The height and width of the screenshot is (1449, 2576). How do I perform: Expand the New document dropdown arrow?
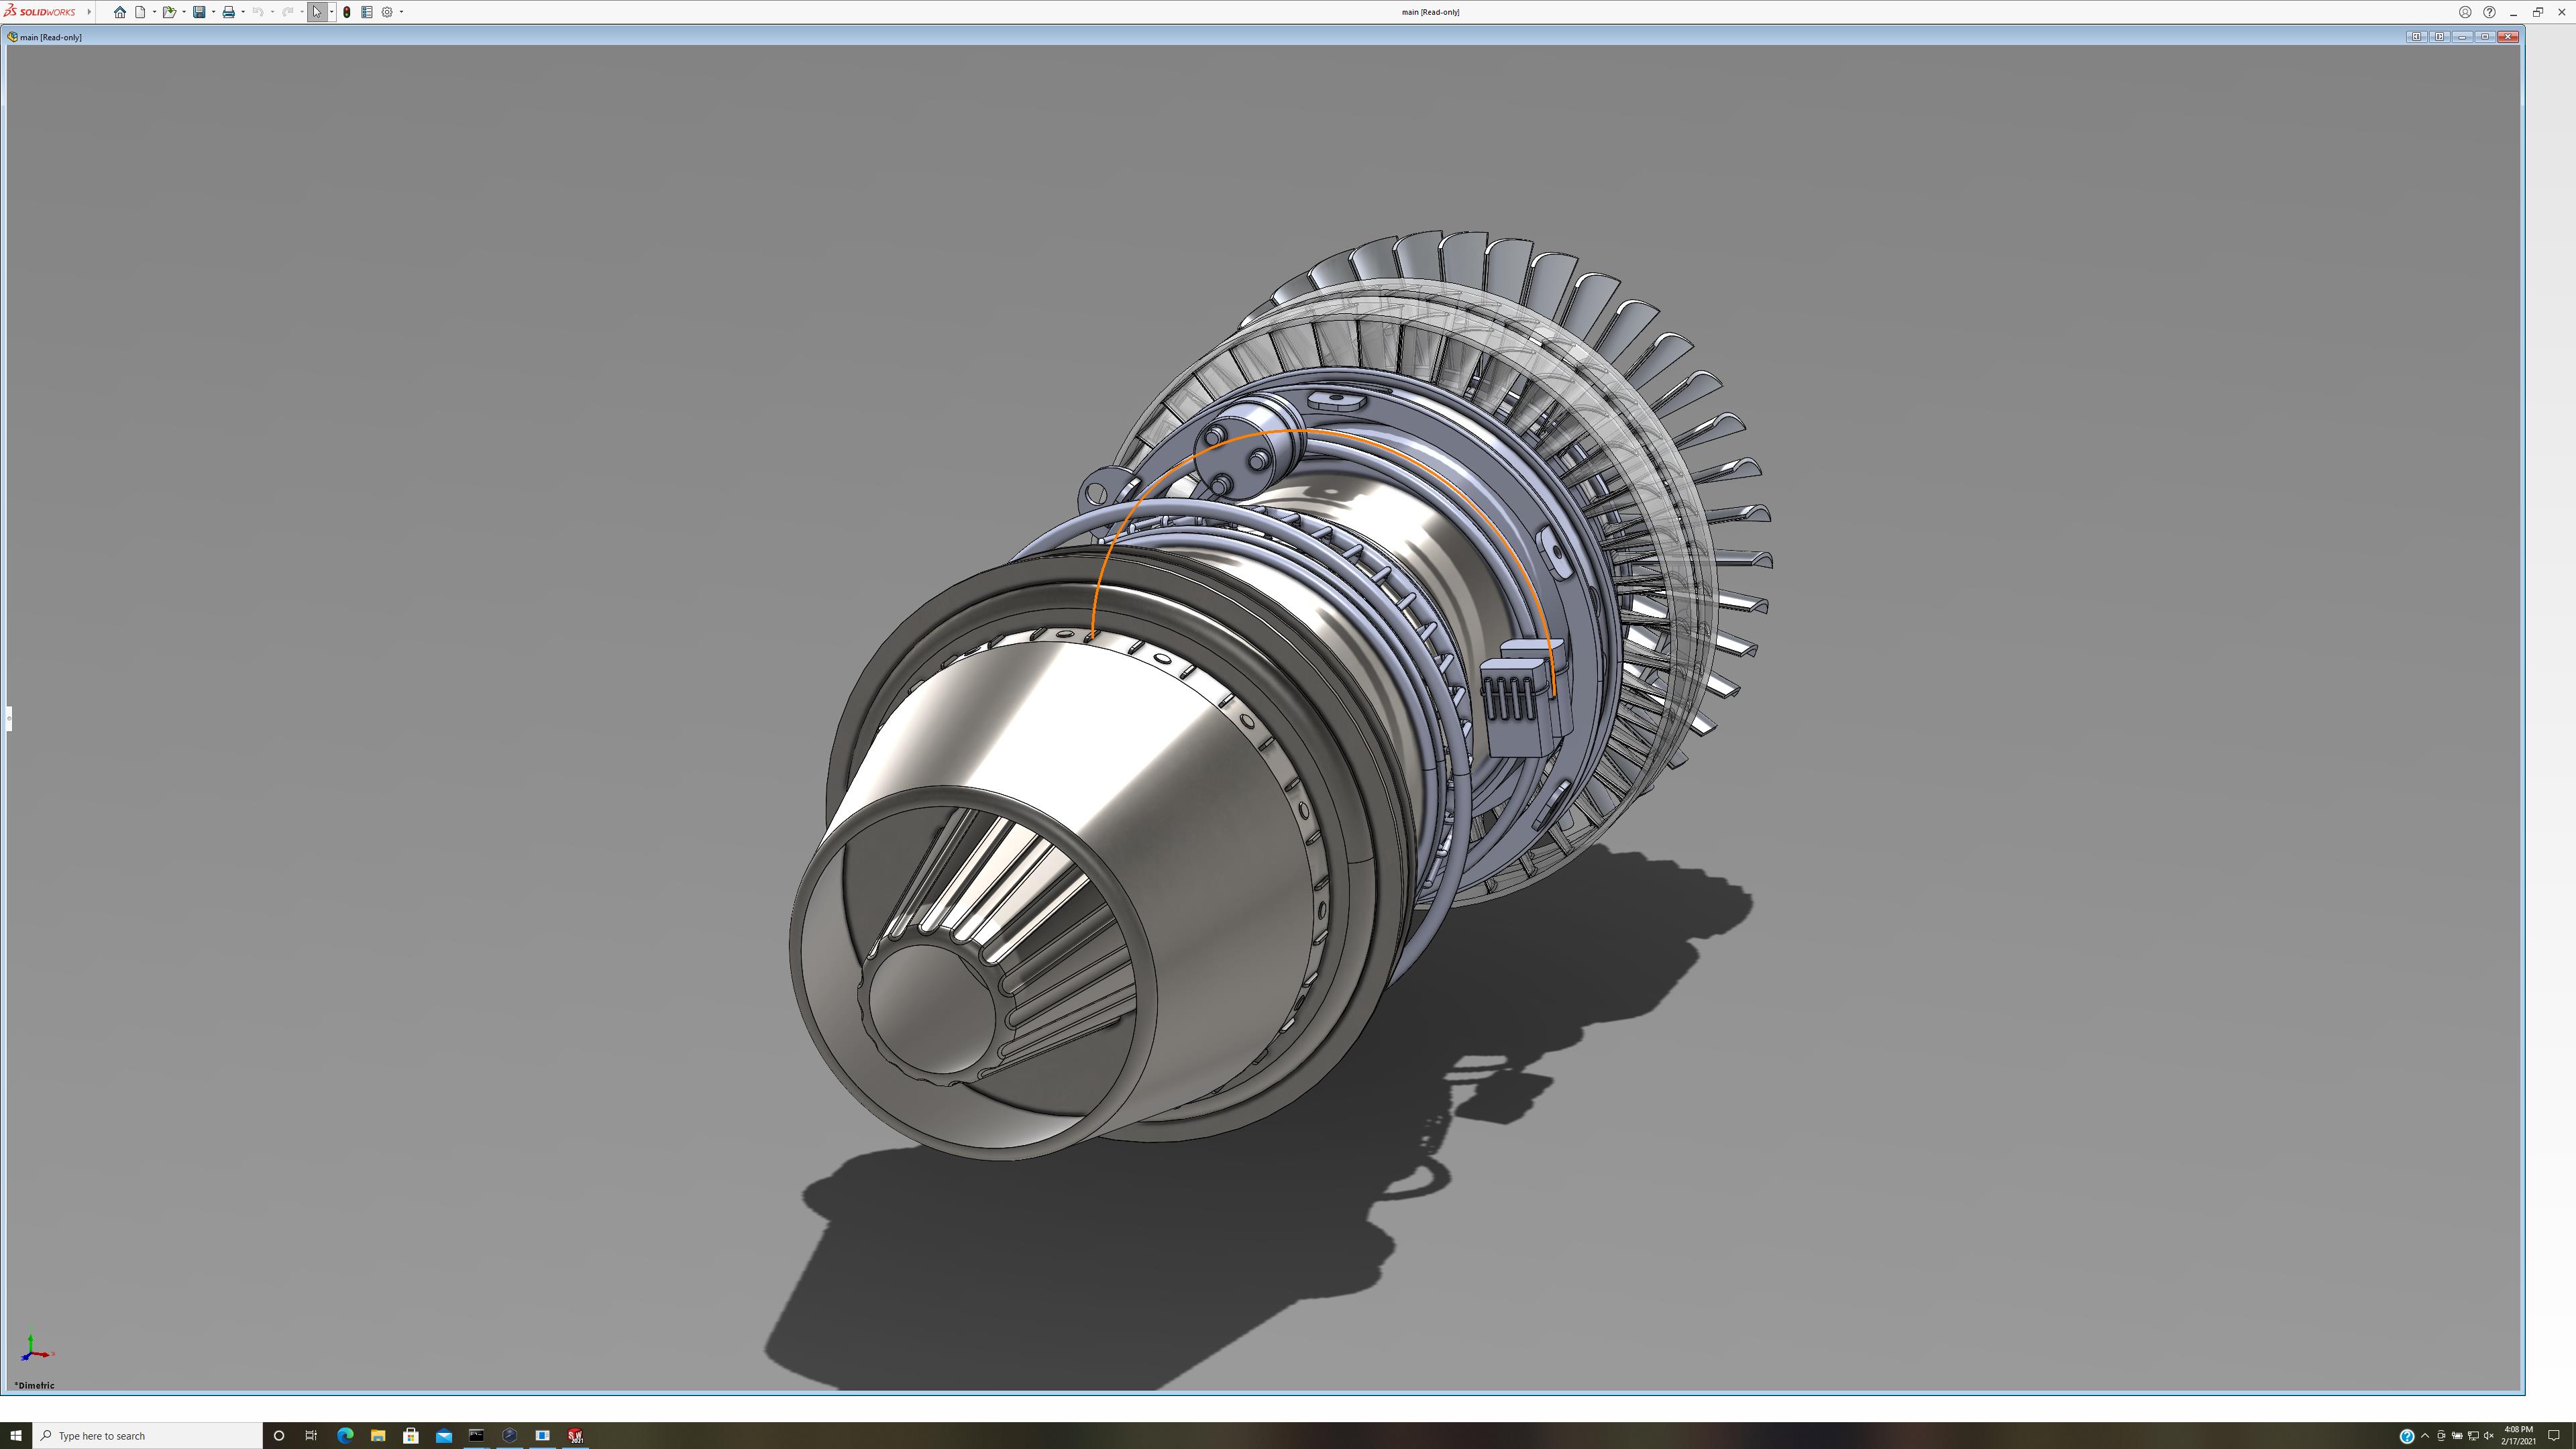pyautogui.click(x=154, y=12)
